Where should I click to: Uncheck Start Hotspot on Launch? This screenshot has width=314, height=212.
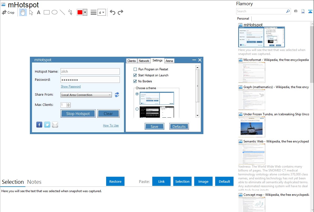pyautogui.click(x=135, y=75)
